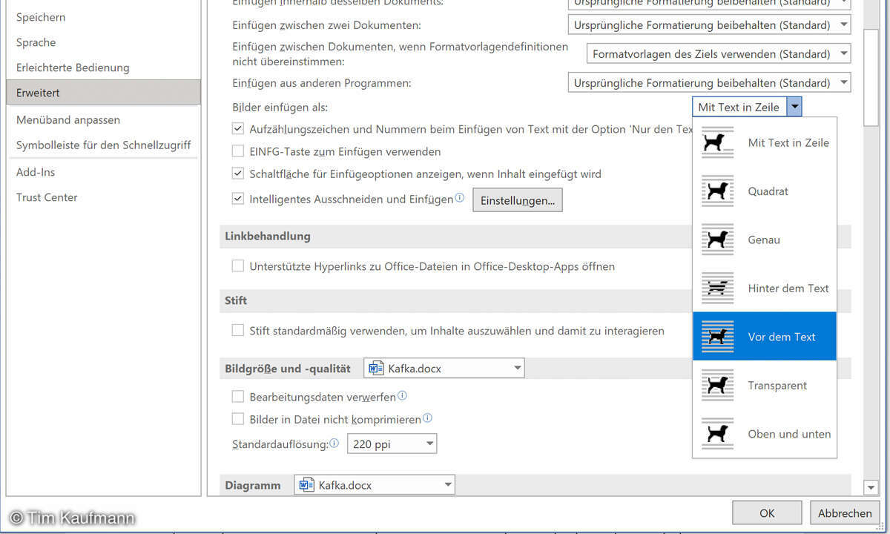The height and width of the screenshot is (534, 890).
Task: Expand the 'Bildgröße und -qualität' Kafka.docx dropdown
Action: [x=517, y=368]
